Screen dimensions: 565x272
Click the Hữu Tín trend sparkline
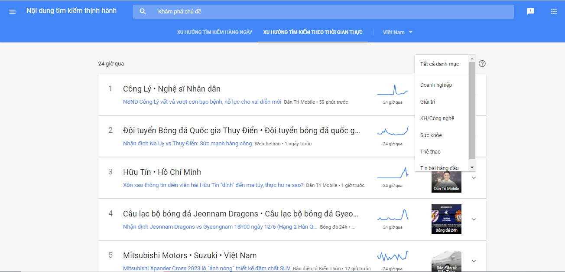[393, 174]
